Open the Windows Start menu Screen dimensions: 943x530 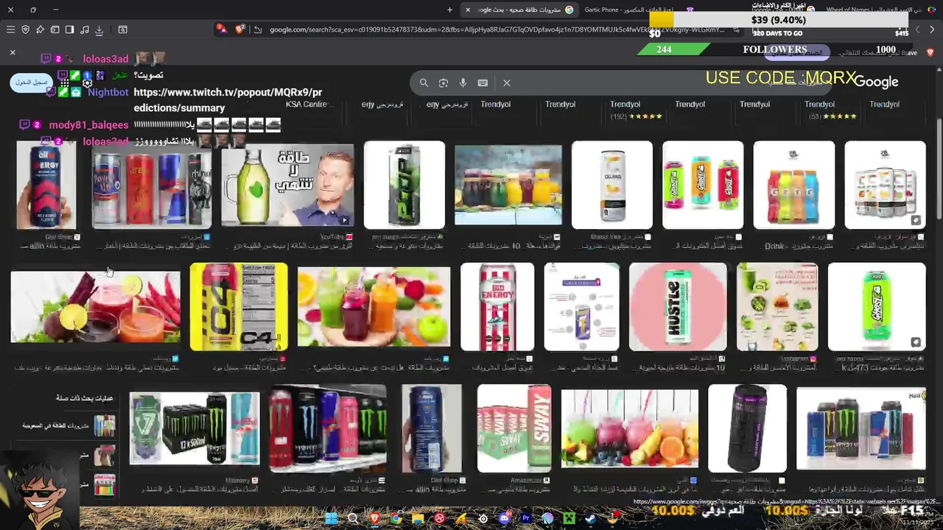click(332, 518)
